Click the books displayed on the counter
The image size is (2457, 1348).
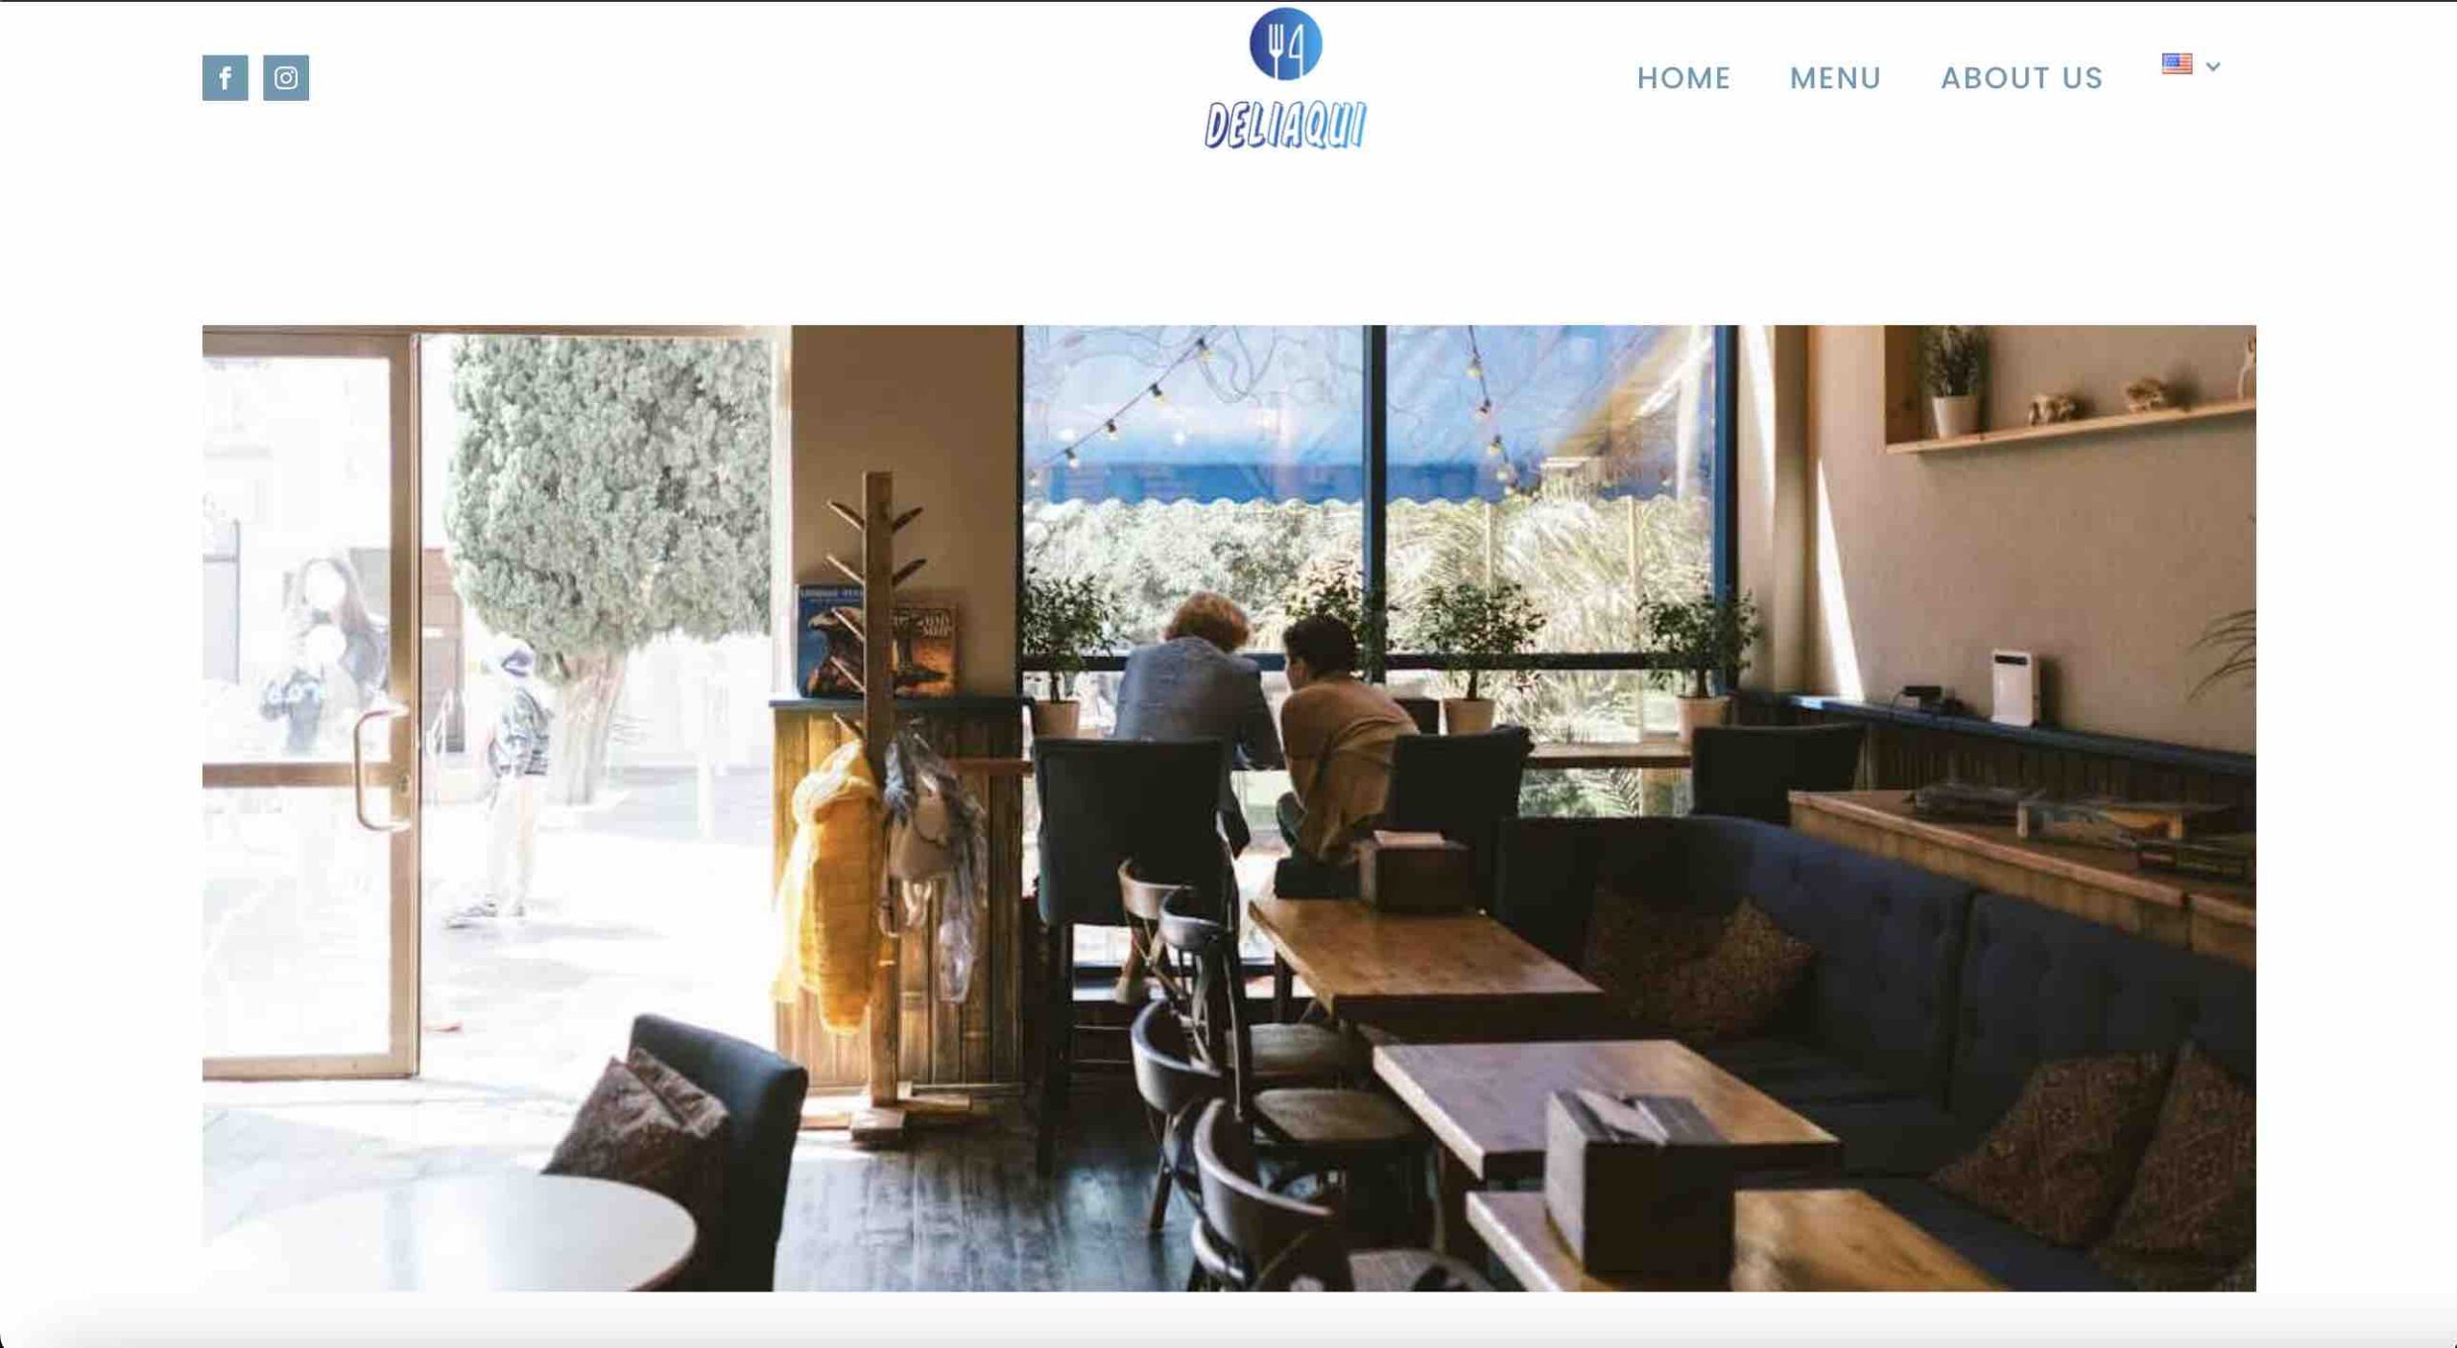tap(875, 638)
